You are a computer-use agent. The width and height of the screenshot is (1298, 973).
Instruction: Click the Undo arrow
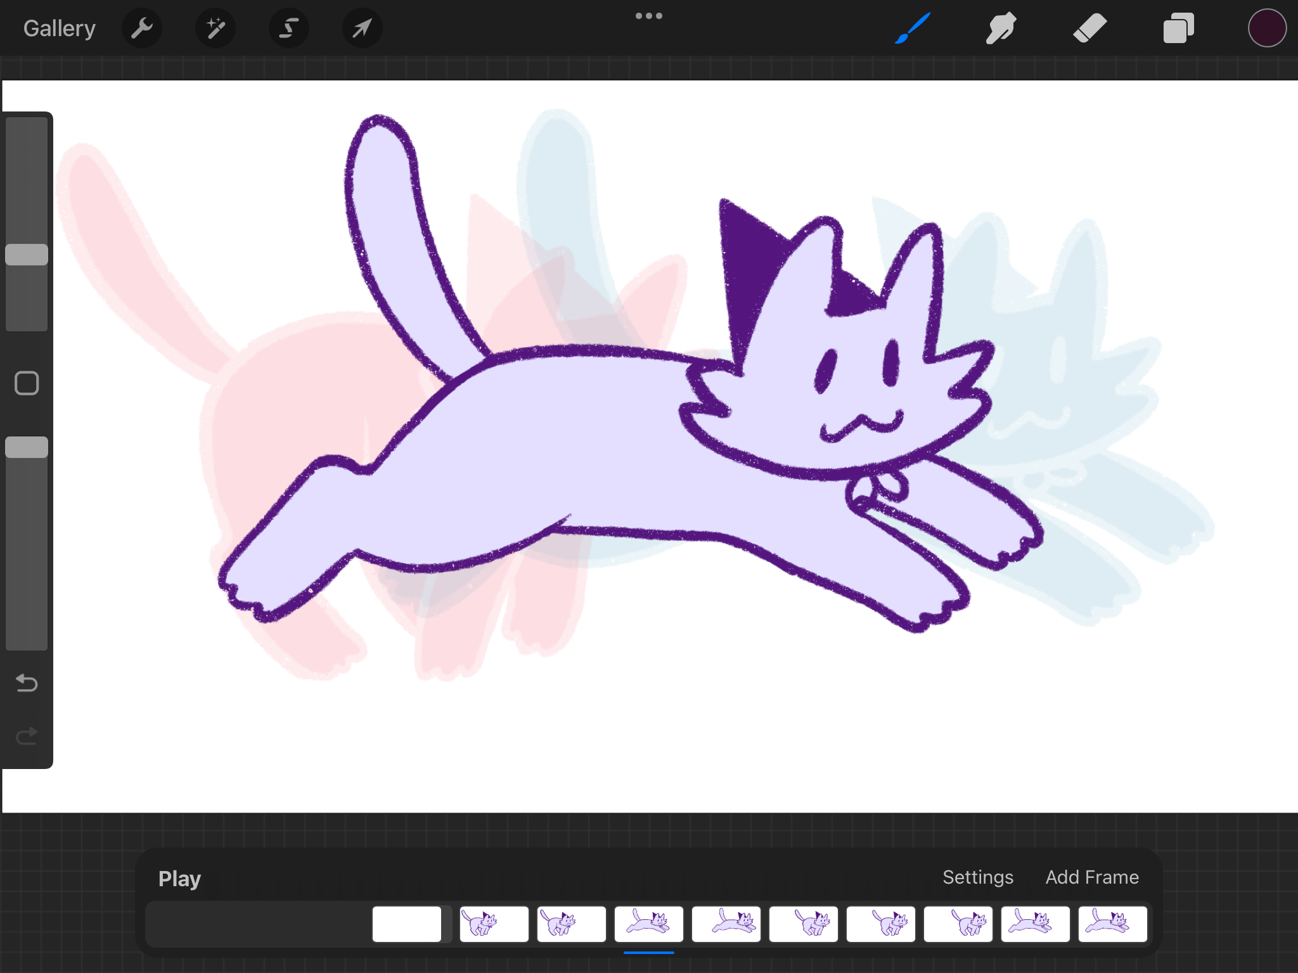pos(27,683)
